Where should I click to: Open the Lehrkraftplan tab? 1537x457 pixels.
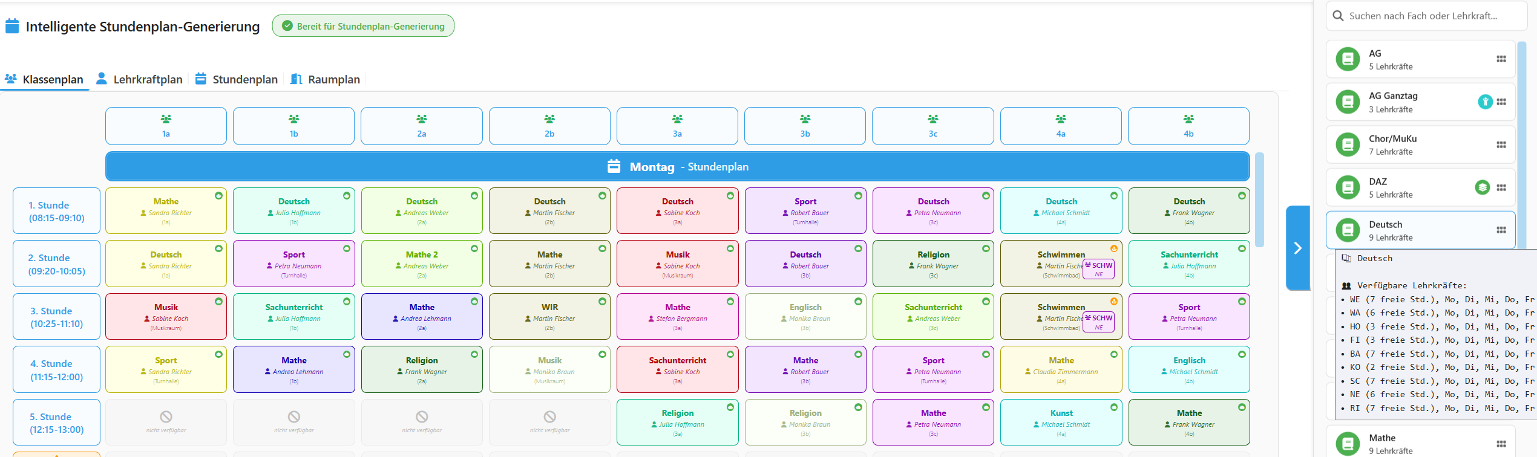tap(140, 79)
